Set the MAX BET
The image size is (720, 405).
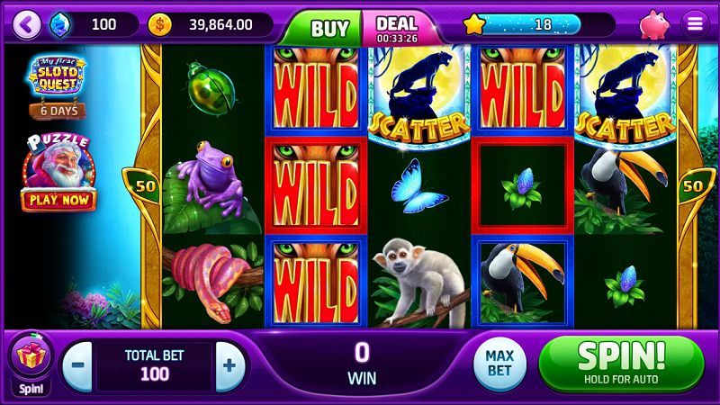coord(499,364)
